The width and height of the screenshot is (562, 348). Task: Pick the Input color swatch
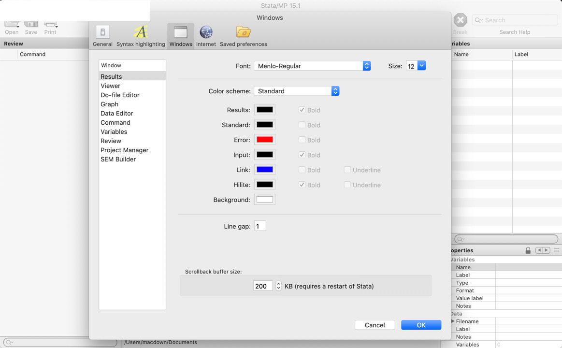pyautogui.click(x=264, y=155)
